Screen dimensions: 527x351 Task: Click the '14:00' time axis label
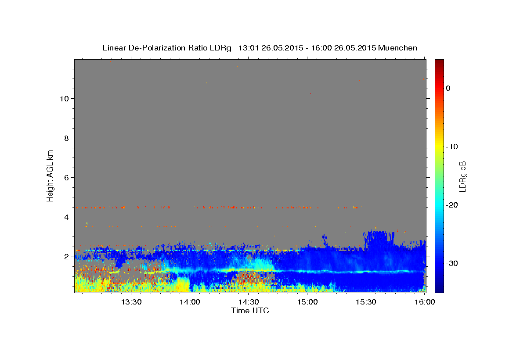tap(190, 302)
